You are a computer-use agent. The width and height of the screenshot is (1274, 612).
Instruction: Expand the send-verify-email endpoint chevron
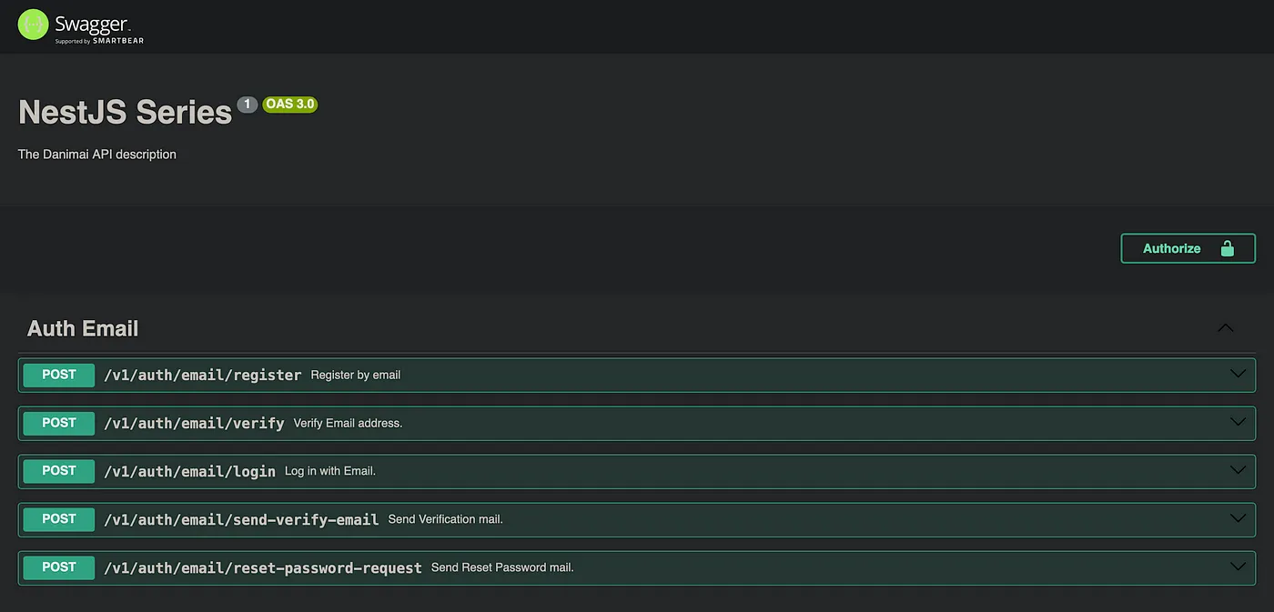1238,518
